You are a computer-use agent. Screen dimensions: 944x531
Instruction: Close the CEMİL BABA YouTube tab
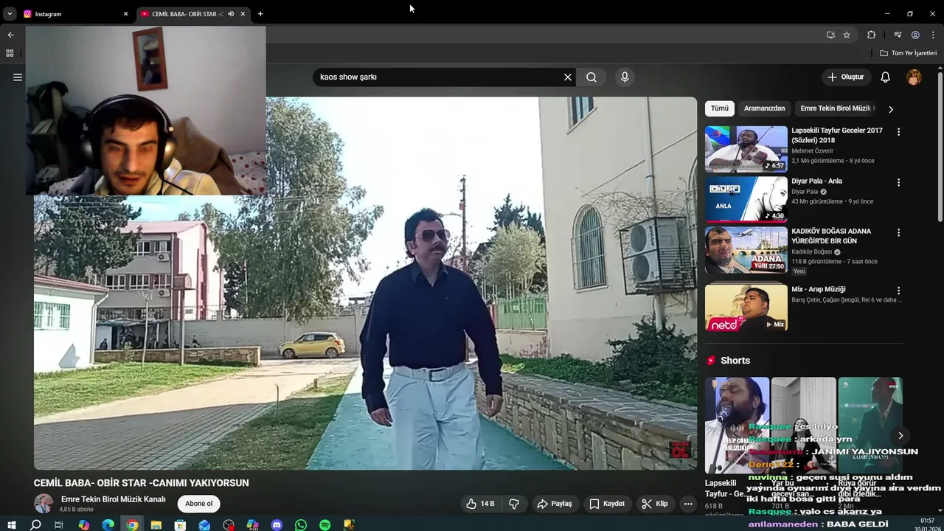coord(243,14)
